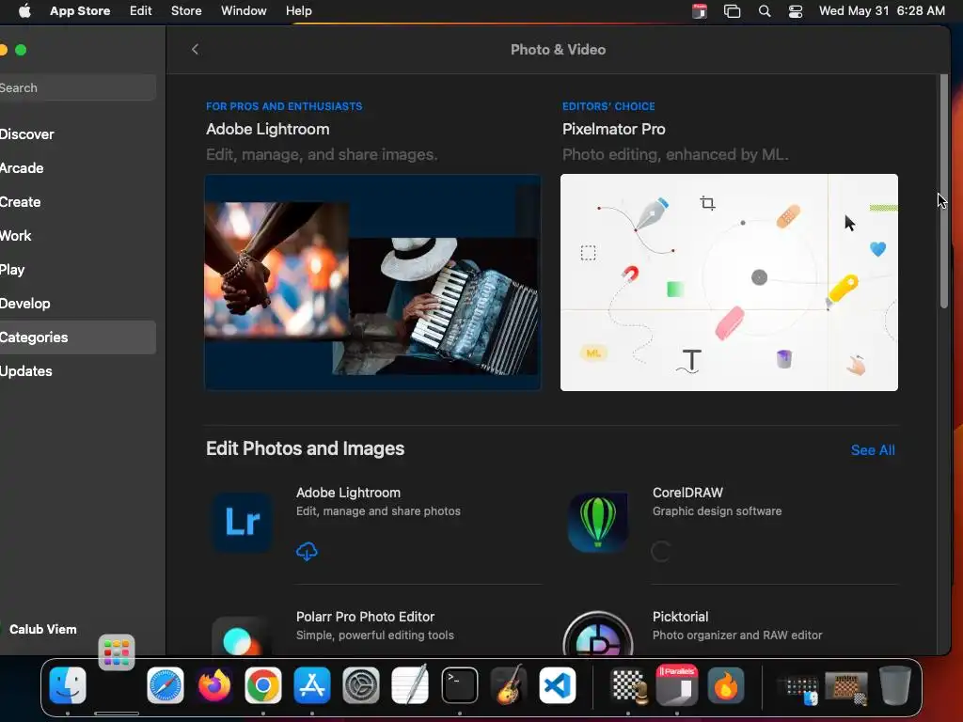Viewport: 963px width, 722px height.
Task: Open the featured Pixelmator Pro title
Action: pos(613,129)
